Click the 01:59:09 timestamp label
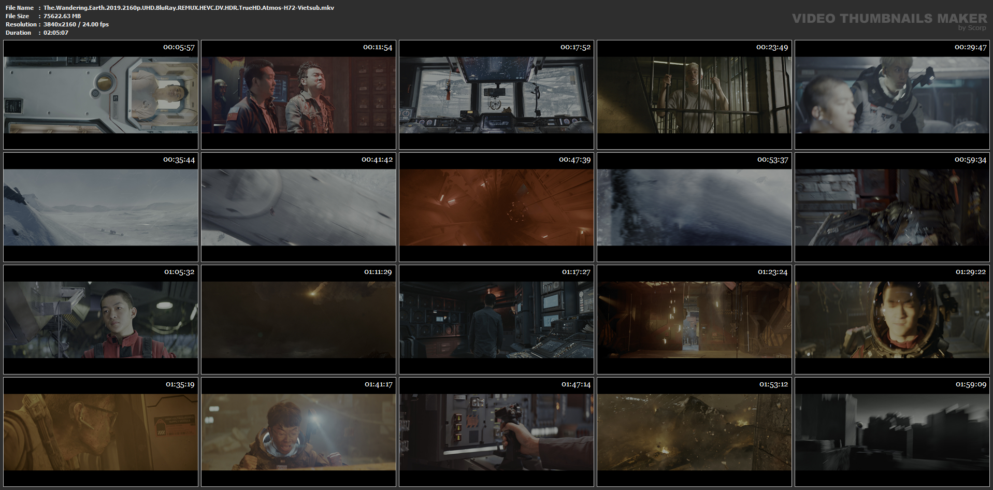This screenshot has width=993, height=490. tap(971, 384)
